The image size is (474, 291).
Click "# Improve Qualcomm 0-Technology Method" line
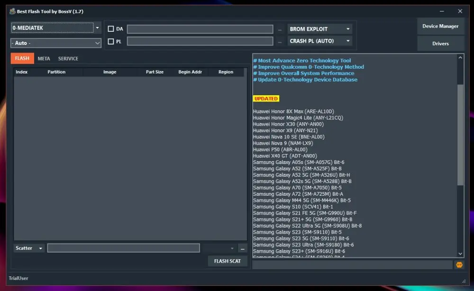[309, 67]
